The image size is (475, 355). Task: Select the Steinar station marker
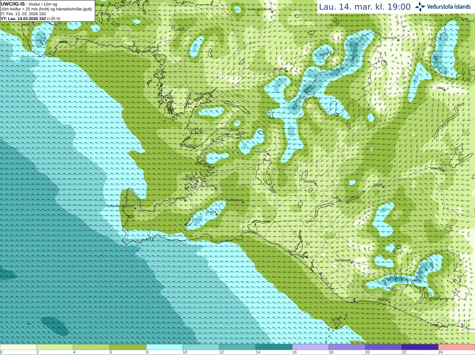coord(389,302)
